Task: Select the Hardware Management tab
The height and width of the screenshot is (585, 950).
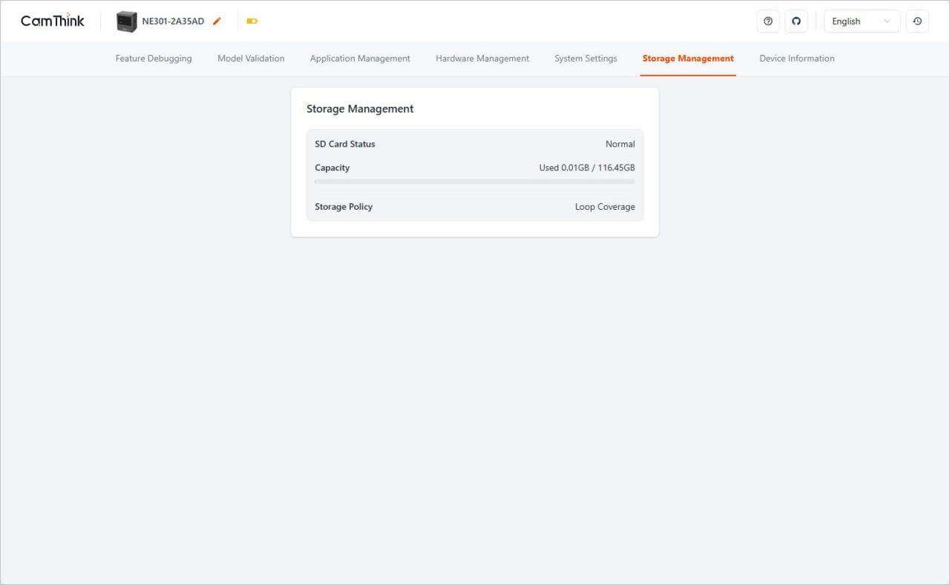Action: 482,59
